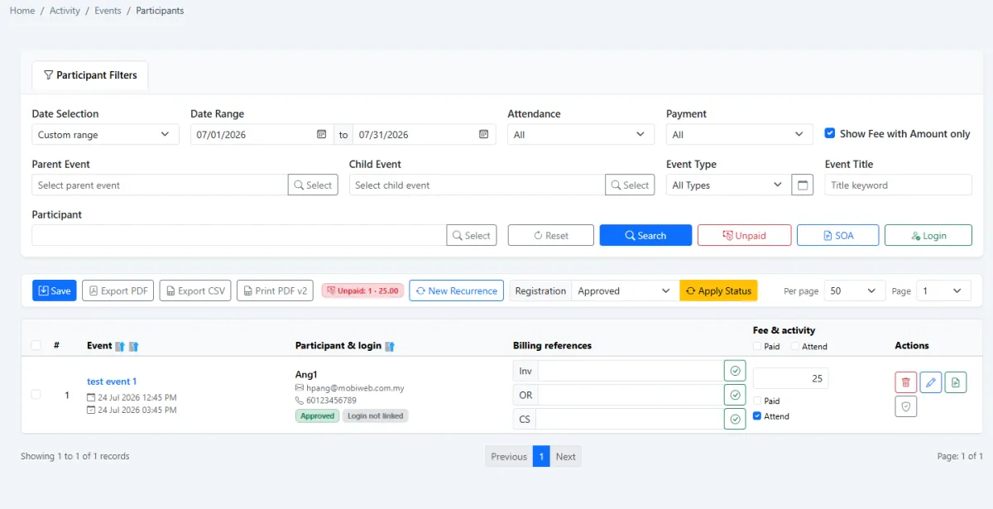Create a New Recurrence
This screenshot has height=509, width=993.
[456, 291]
